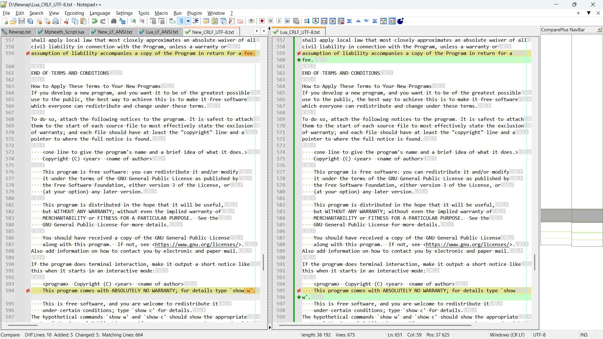Jump to next diff with down arrow
Viewport: 603px width, 339px height.
[x=367, y=21]
